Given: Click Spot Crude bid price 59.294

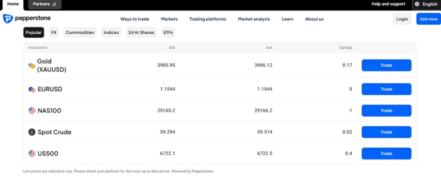Looking at the screenshot, I should pyautogui.click(x=168, y=132).
